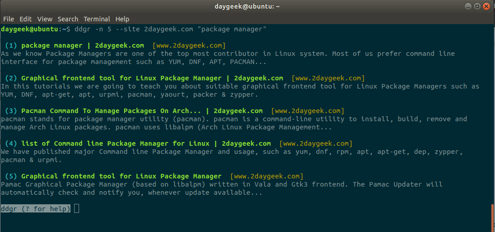This screenshot has width=495, height=232.
Task: Open the File menu
Action: (9, 19)
